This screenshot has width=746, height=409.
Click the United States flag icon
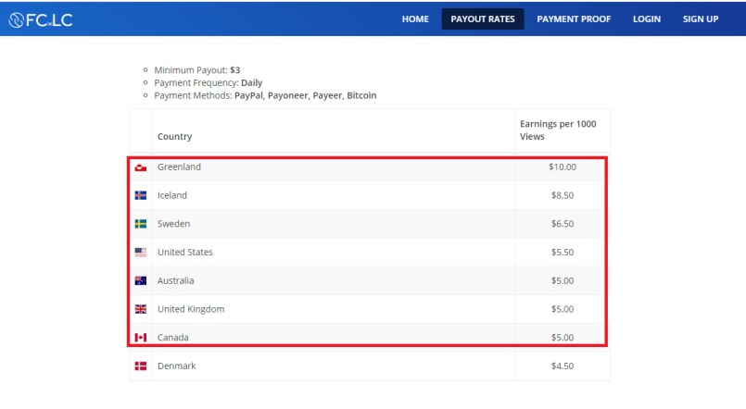[140, 253]
